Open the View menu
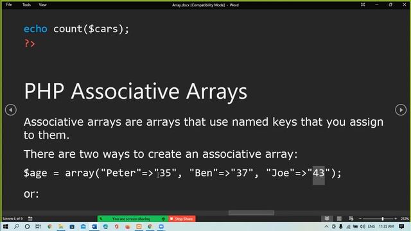This screenshot has width=411, height=231. (x=43, y=4)
